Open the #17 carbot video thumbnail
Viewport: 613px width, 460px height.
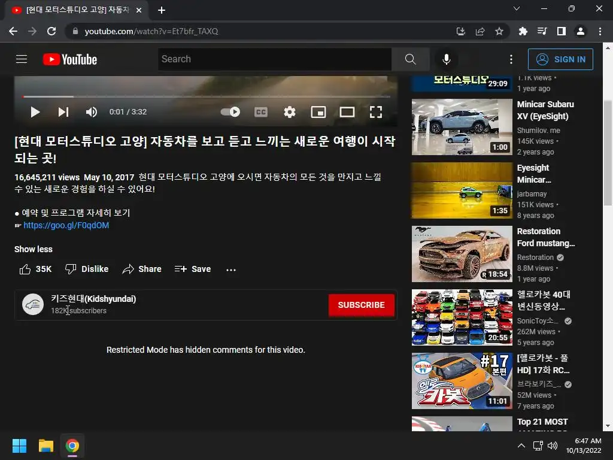coord(462,380)
